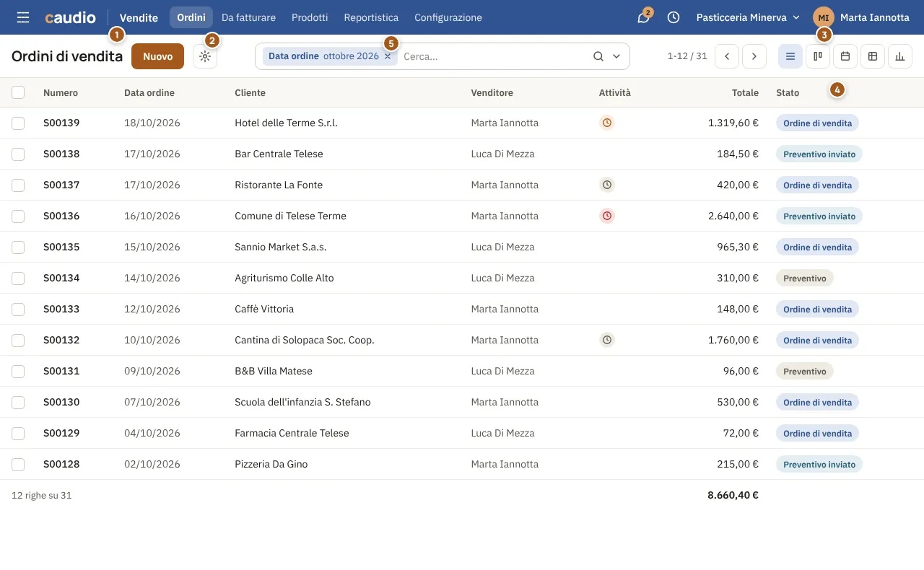The image size is (924, 570).
Task: Open the activities clock icon in top bar
Action: (674, 17)
